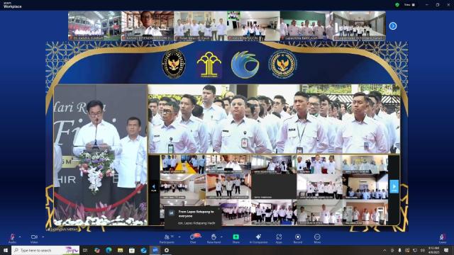The image size is (454, 255).
Task: Open the View layout menu at top right
Action: click(x=409, y=5)
